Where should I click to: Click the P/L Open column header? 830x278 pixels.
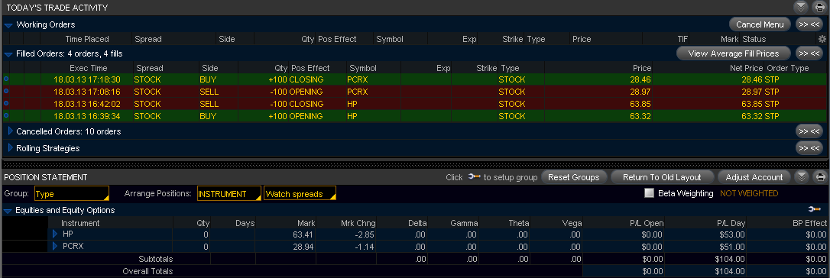point(646,223)
